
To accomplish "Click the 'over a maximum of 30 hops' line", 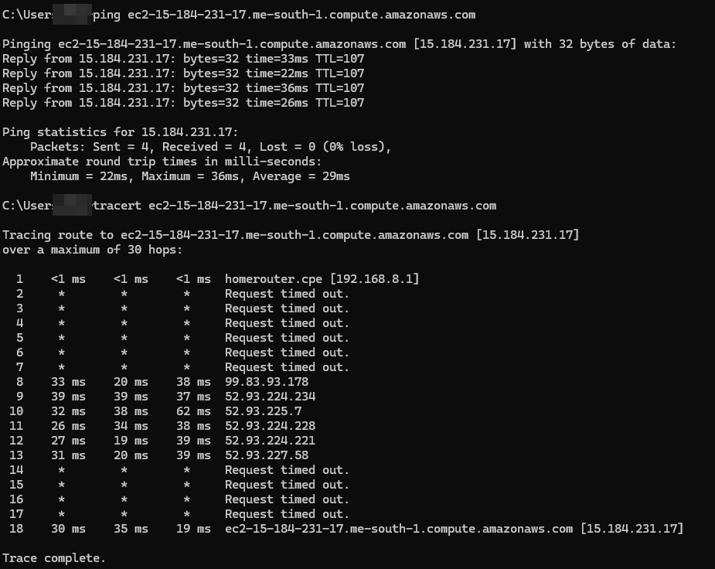I will click(92, 250).
